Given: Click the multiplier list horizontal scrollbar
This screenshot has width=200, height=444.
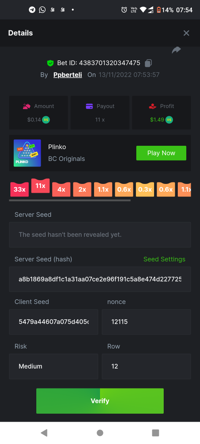Looking at the screenshot, I should pyautogui.click(x=70, y=200).
